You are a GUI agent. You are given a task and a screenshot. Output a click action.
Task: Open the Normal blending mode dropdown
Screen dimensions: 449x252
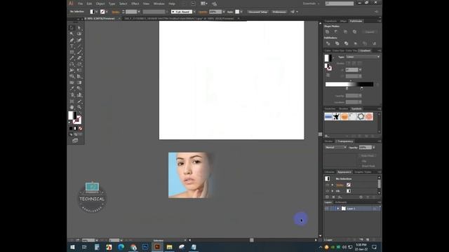click(x=335, y=148)
